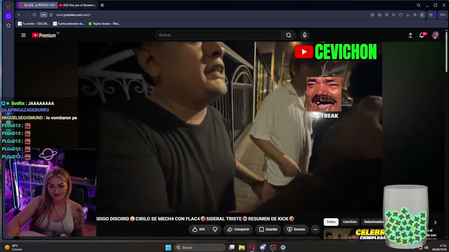Add page to bookmarks with heart icon

401,15
